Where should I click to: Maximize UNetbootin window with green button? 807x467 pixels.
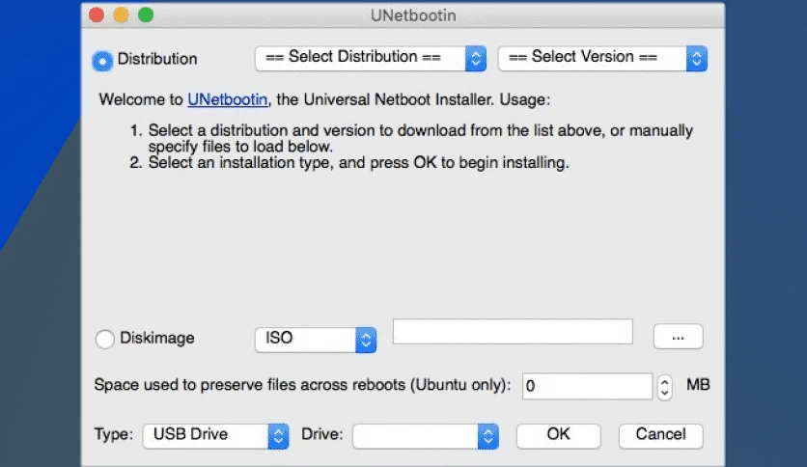tap(146, 14)
